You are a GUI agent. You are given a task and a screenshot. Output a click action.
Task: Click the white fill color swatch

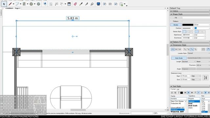pyautogui.click(x=196, y=18)
